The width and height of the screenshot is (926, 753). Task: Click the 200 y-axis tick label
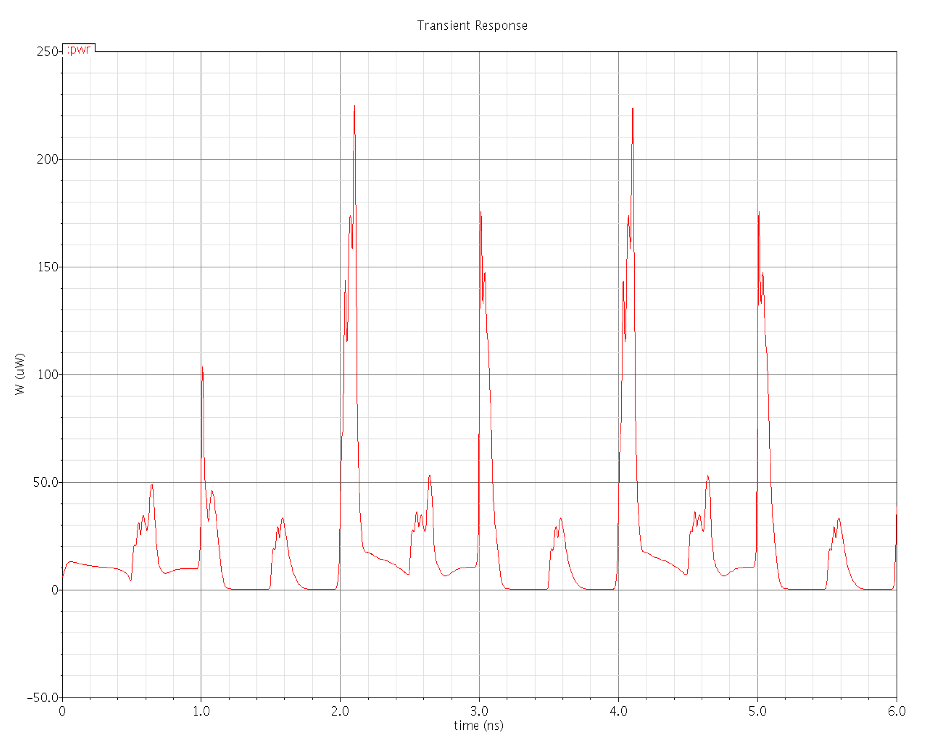[x=47, y=159]
